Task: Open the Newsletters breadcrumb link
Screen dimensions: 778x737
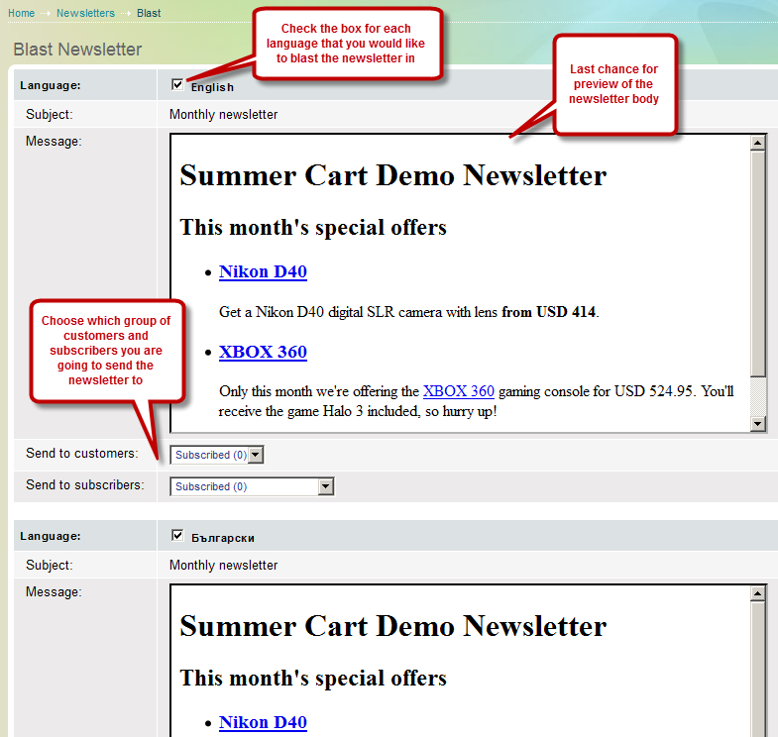Action: coord(85,13)
